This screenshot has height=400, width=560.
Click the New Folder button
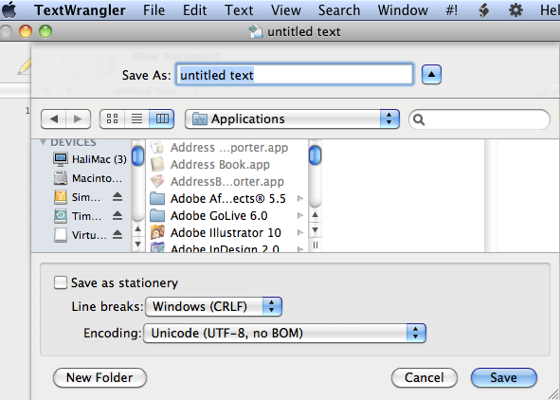[99, 377]
